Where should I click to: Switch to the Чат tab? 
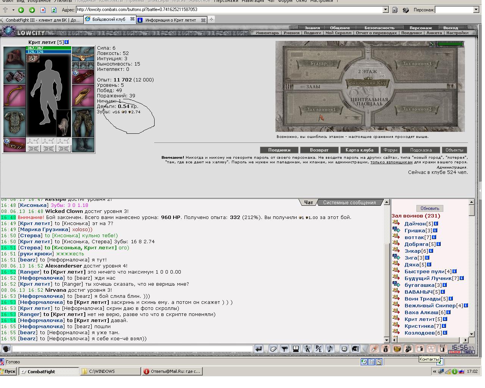[x=308, y=202]
